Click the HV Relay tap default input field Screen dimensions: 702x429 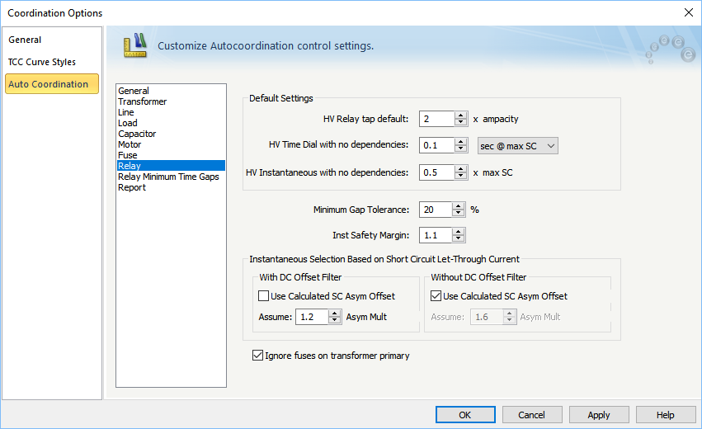436,119
